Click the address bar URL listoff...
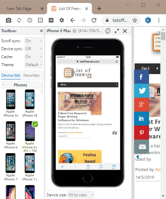This screenshot has height=199, width=166. [x=120, y=20]
